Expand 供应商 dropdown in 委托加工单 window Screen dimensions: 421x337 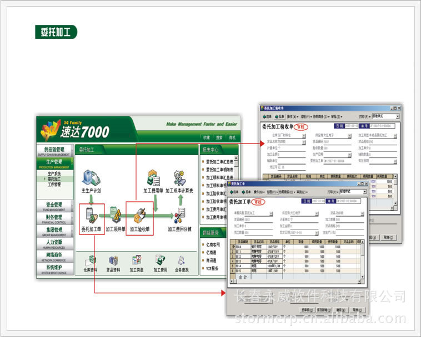pos(317,213)
